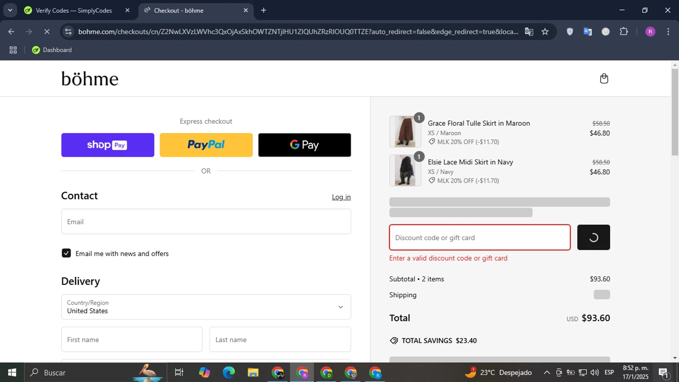The image size is (679, 382).
Task: Open the tab search dropdown
Action: (x=10, y=10)
